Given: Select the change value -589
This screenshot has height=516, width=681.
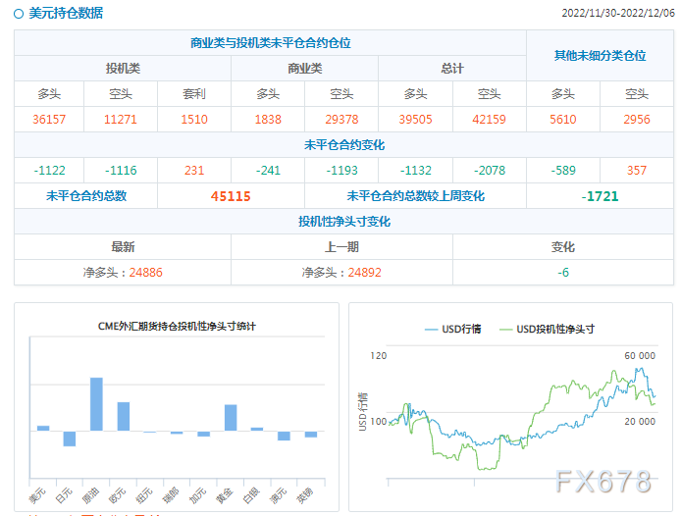Looking at the screenshot, I should [563, 171].
